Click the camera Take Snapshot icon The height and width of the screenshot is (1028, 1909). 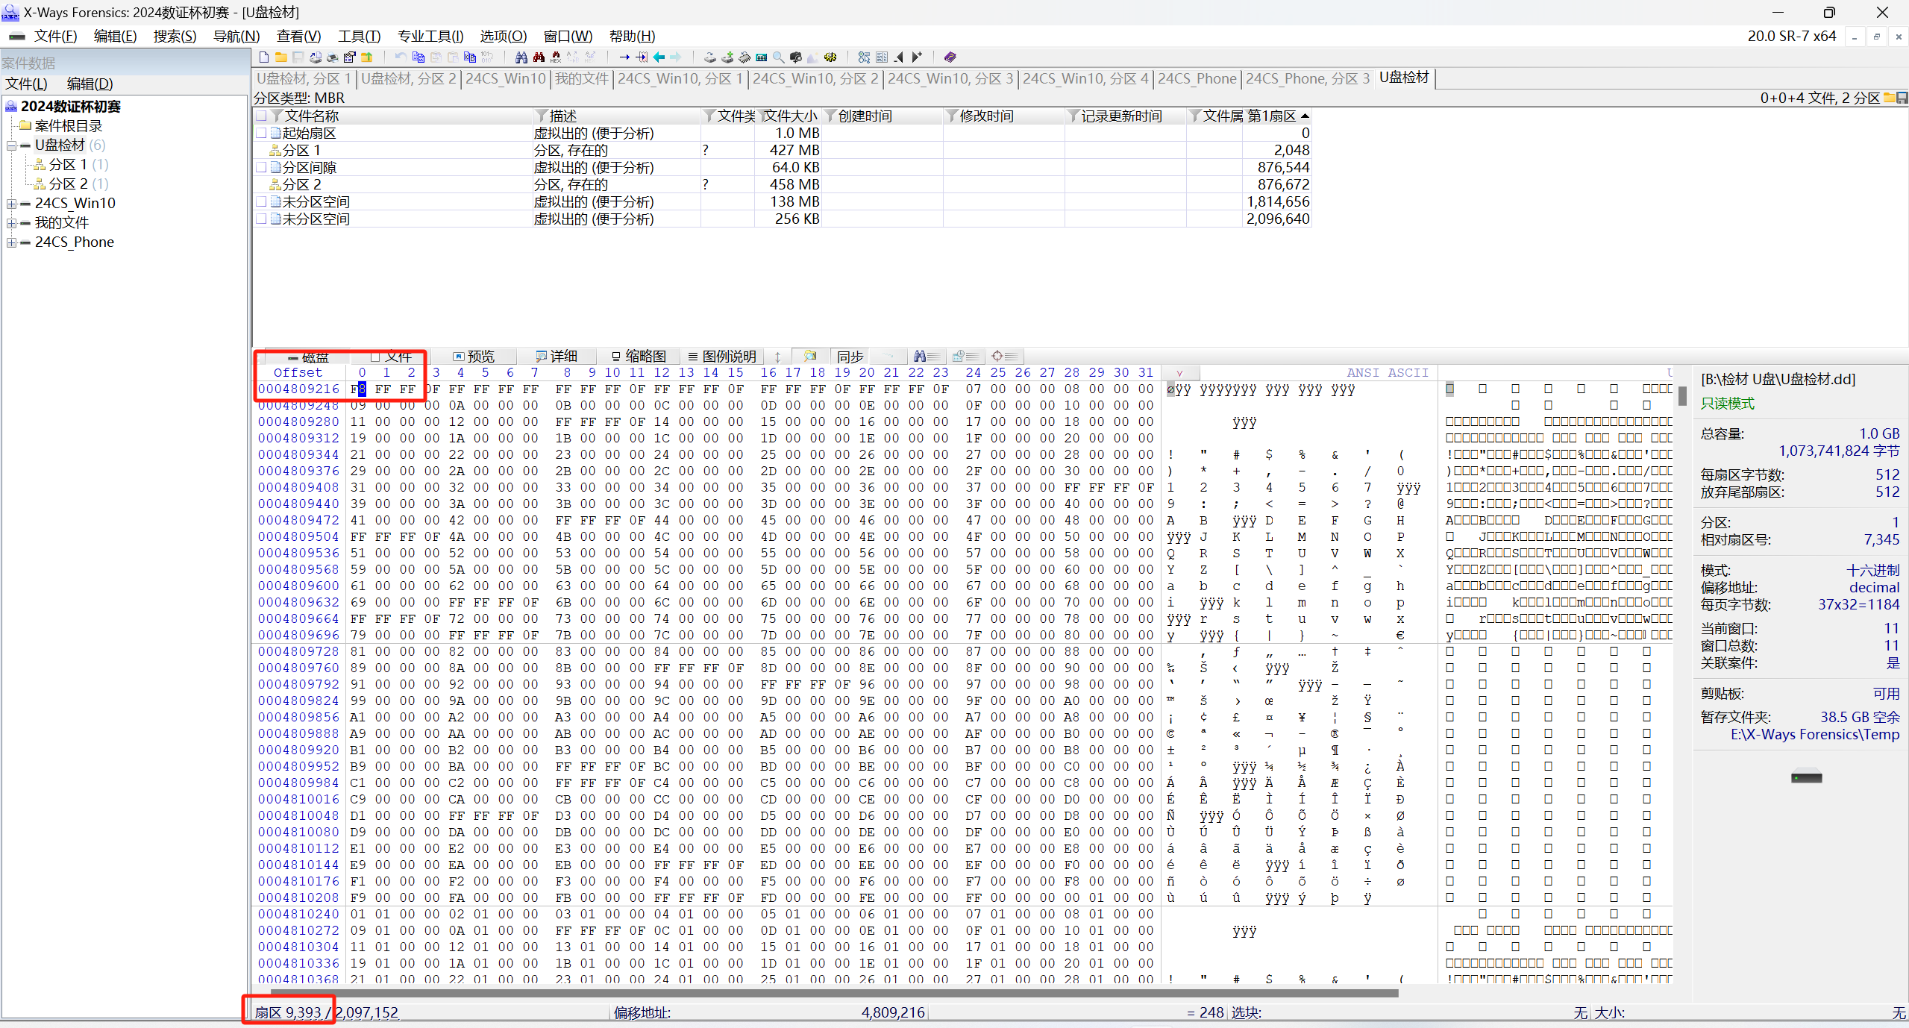point(796,57)
